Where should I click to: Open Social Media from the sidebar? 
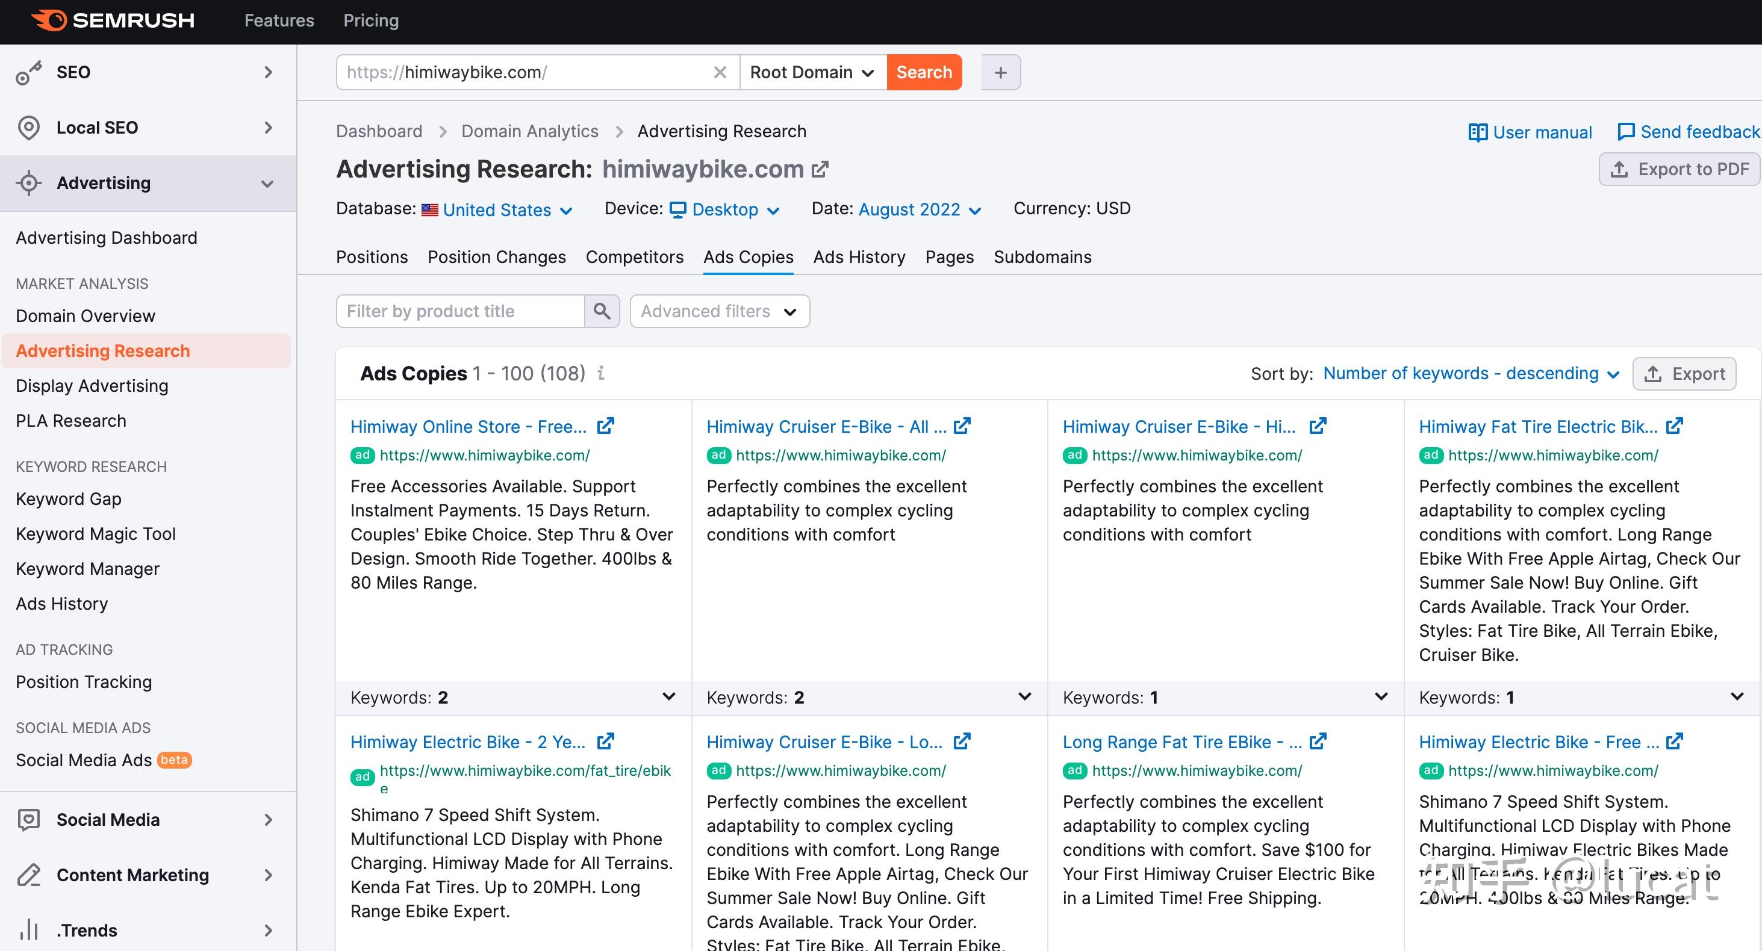coord(107,819)
